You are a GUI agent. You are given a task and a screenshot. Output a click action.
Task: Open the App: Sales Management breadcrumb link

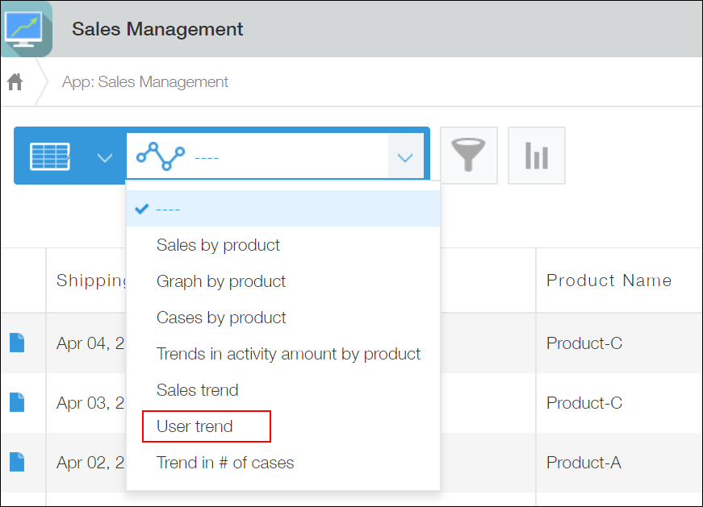pyautogui.click(x=145, y=81)
